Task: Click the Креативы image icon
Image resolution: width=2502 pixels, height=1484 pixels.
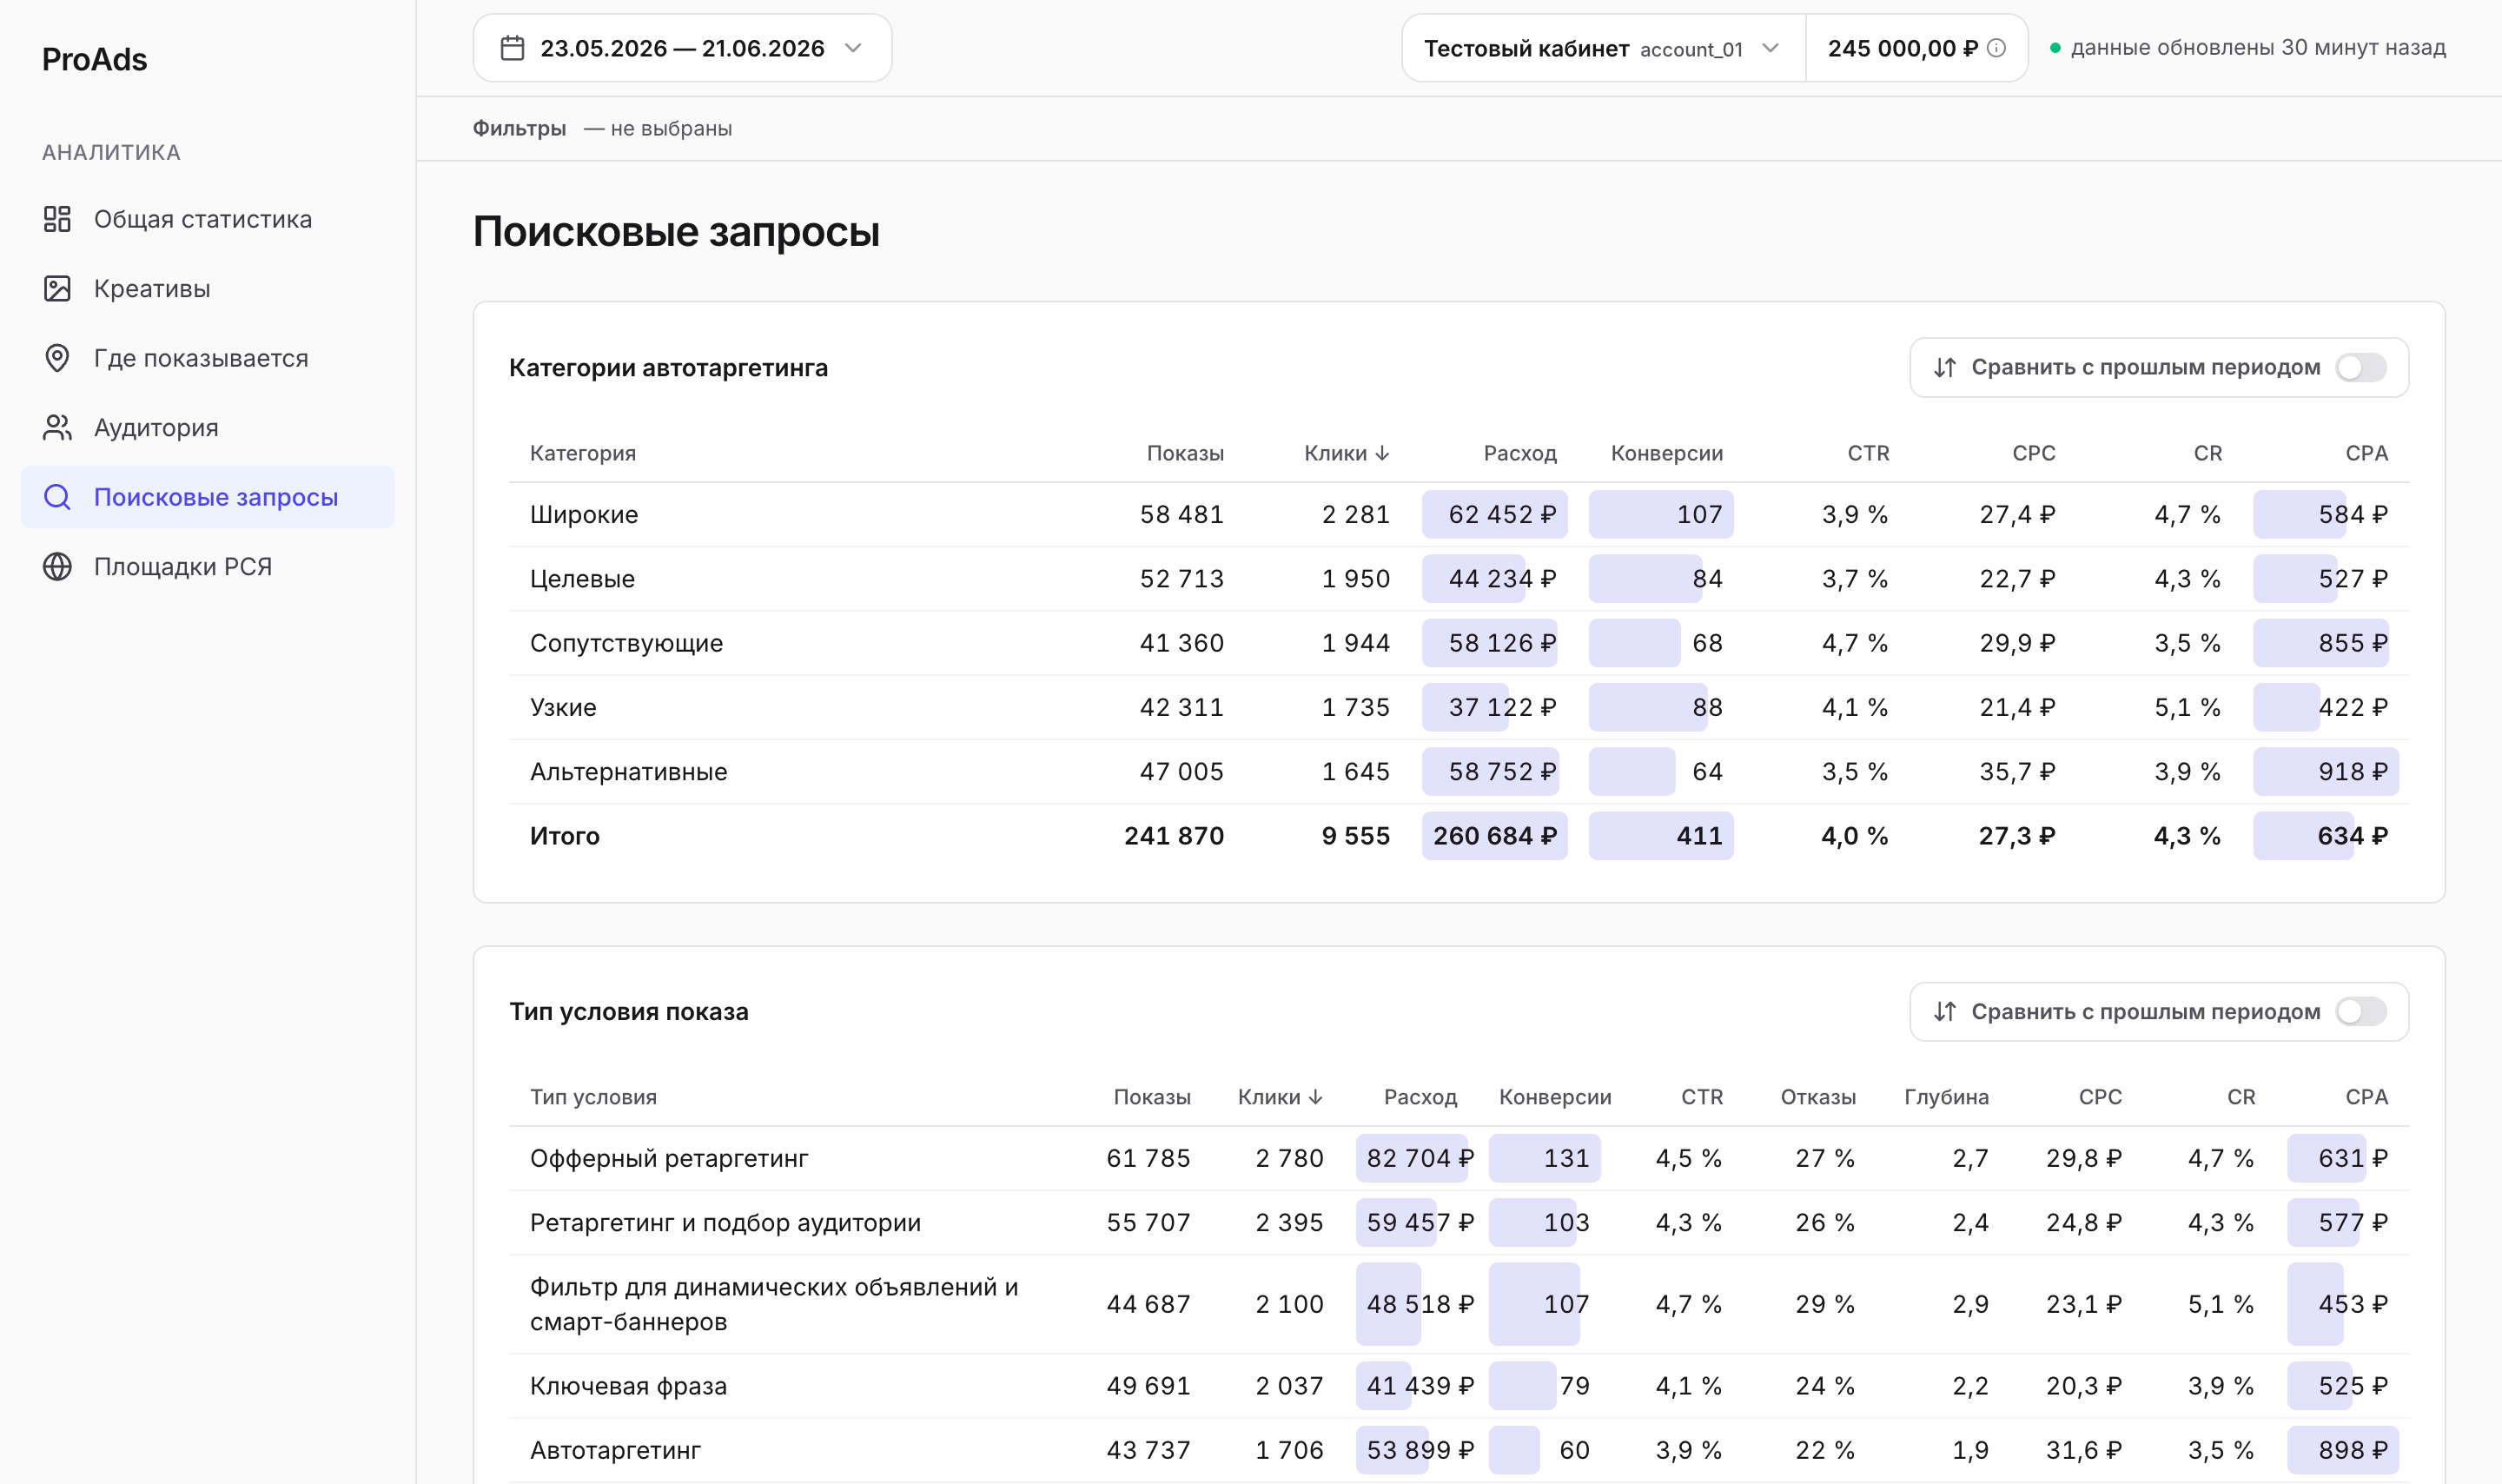Action: tap(57, 289)
